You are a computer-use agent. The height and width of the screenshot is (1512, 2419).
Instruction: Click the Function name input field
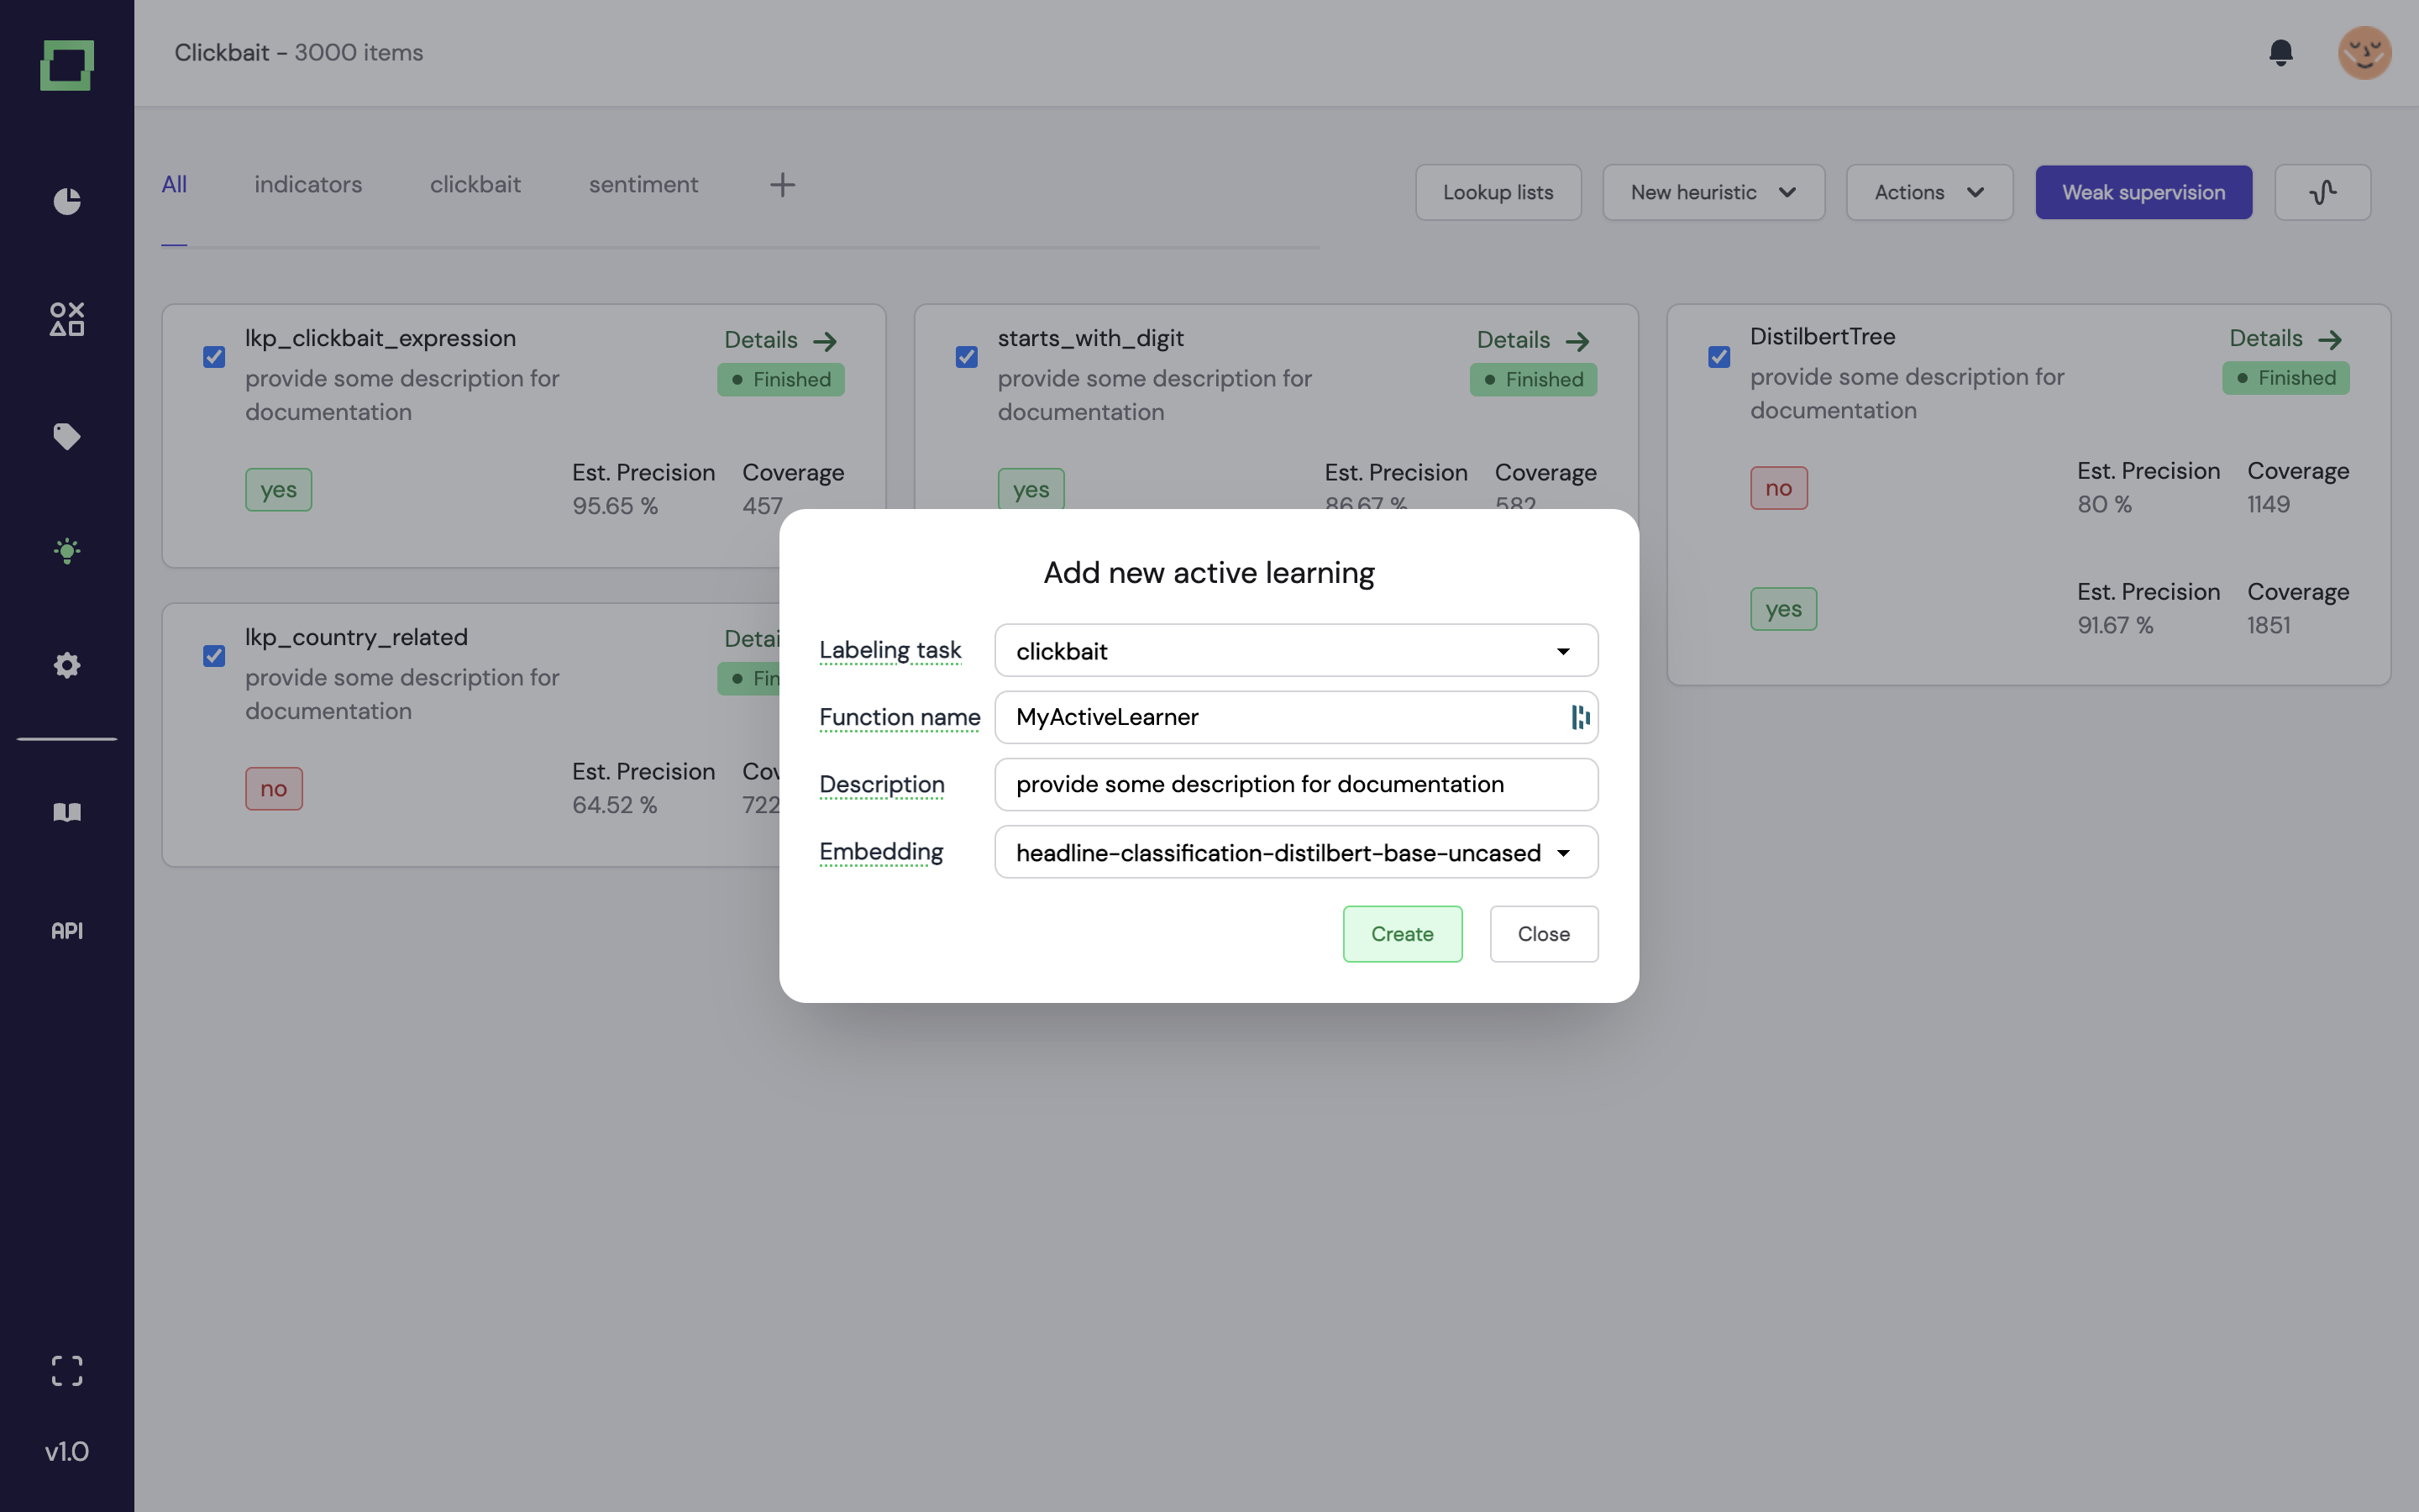(x=1284, y=717)
